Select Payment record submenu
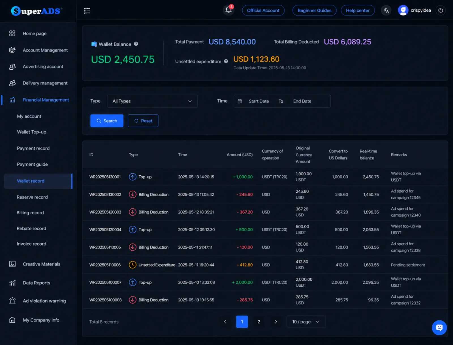This screenshot has height=345, width=453. click(33, 148)
